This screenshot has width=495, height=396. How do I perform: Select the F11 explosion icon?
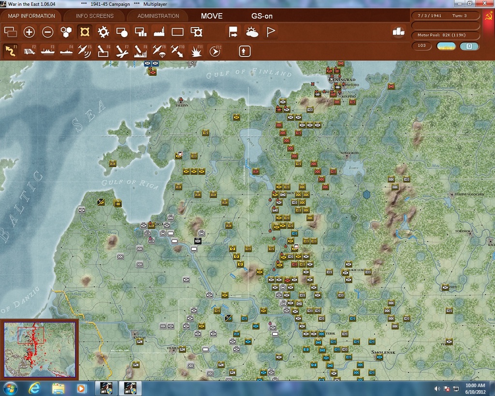pyautogui.click(x=196, y=51)
